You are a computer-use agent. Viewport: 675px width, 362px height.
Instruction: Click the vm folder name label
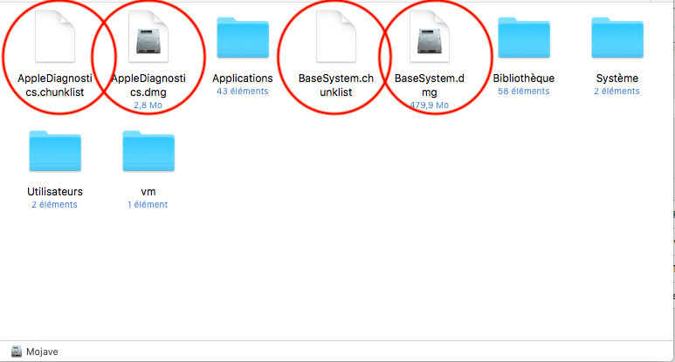[148, 192]
